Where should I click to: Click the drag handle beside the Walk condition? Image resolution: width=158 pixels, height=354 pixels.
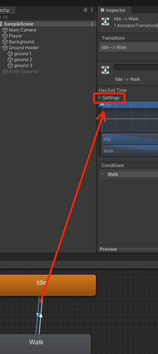(x=103, y=174)
